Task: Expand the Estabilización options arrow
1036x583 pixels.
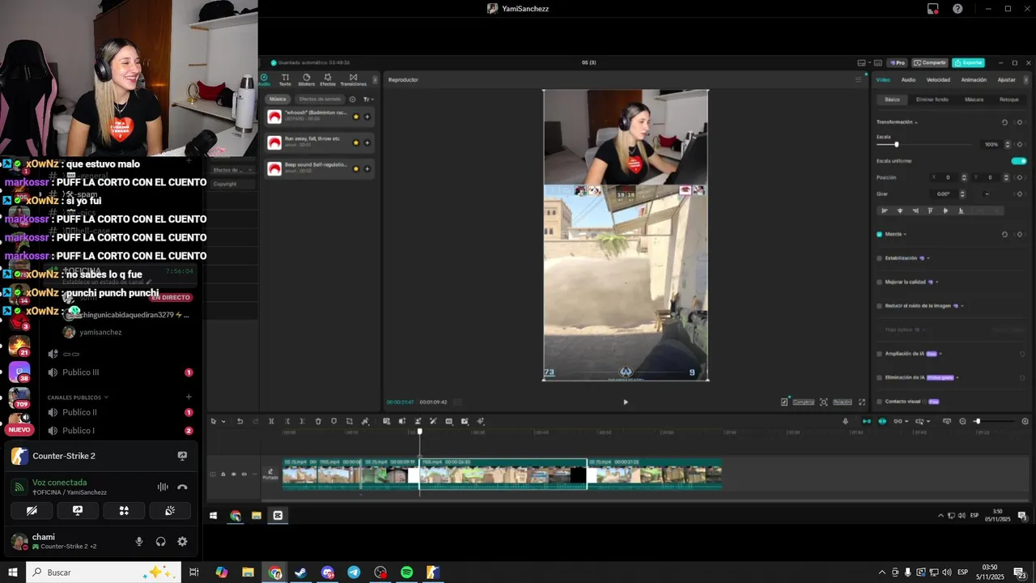Action: point(928,258)
